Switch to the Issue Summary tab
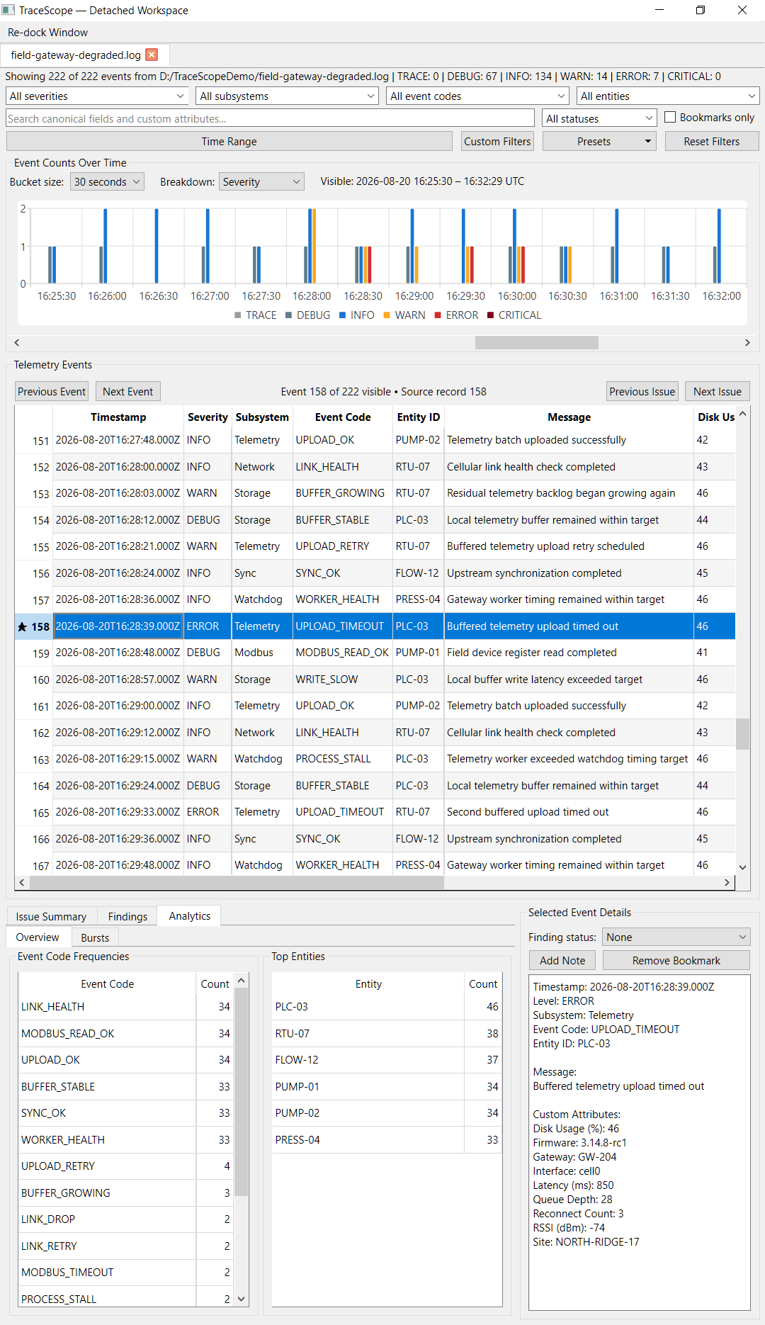 (51, 916)
